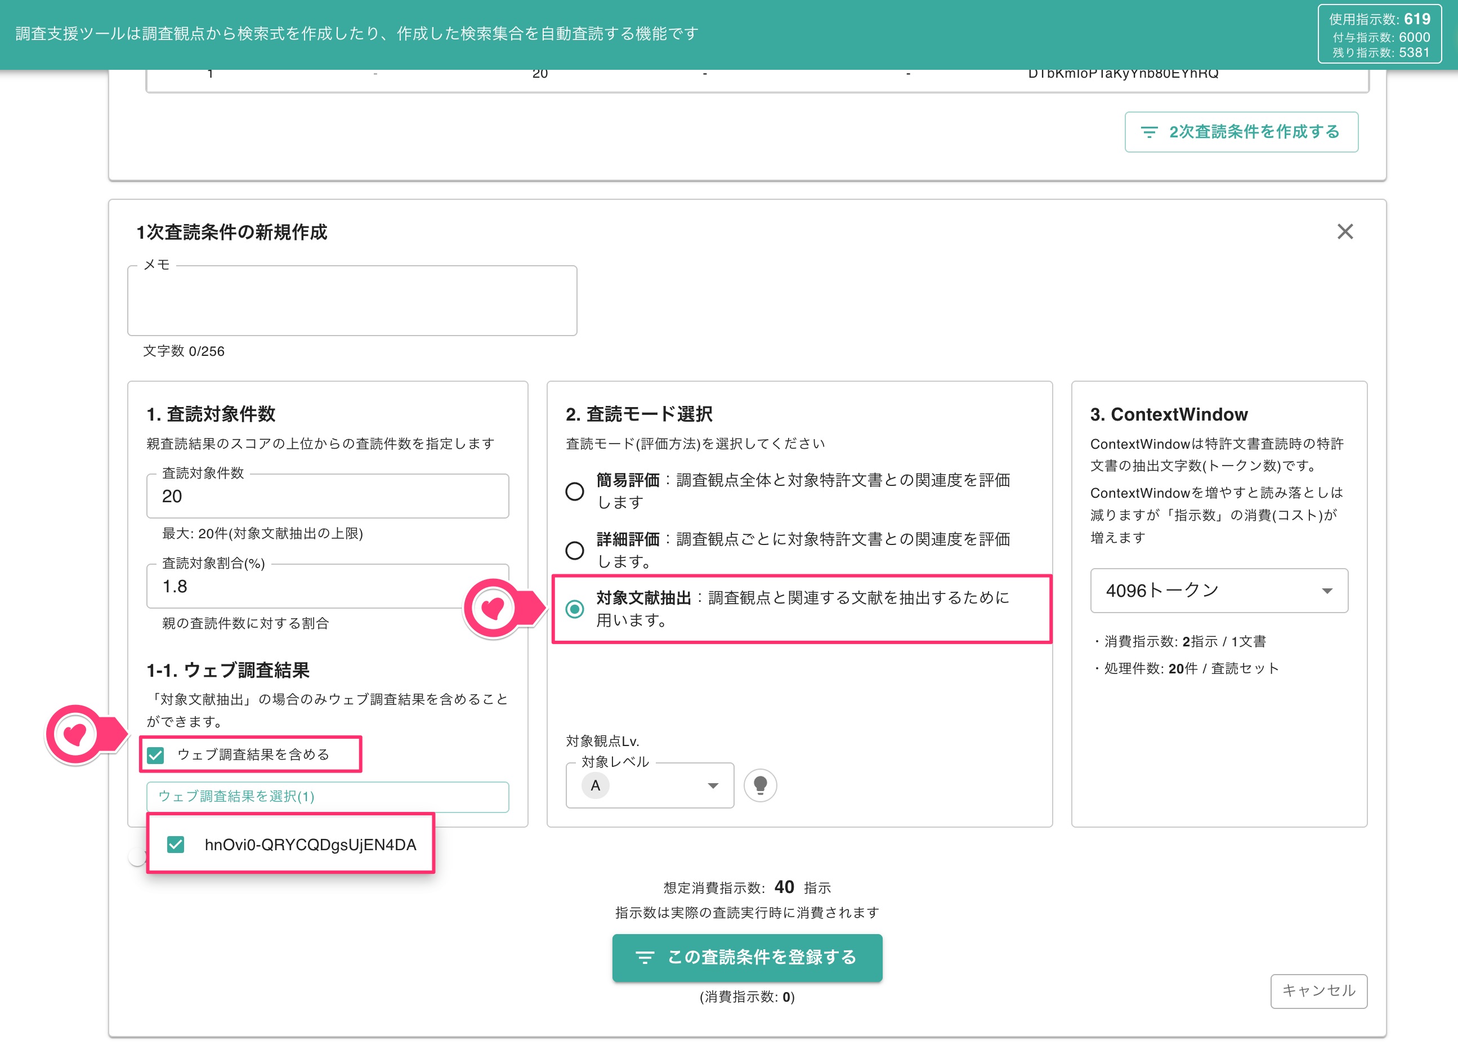
Task: Open the 対象レベル dropdown showing A
Action: point(649,785)
